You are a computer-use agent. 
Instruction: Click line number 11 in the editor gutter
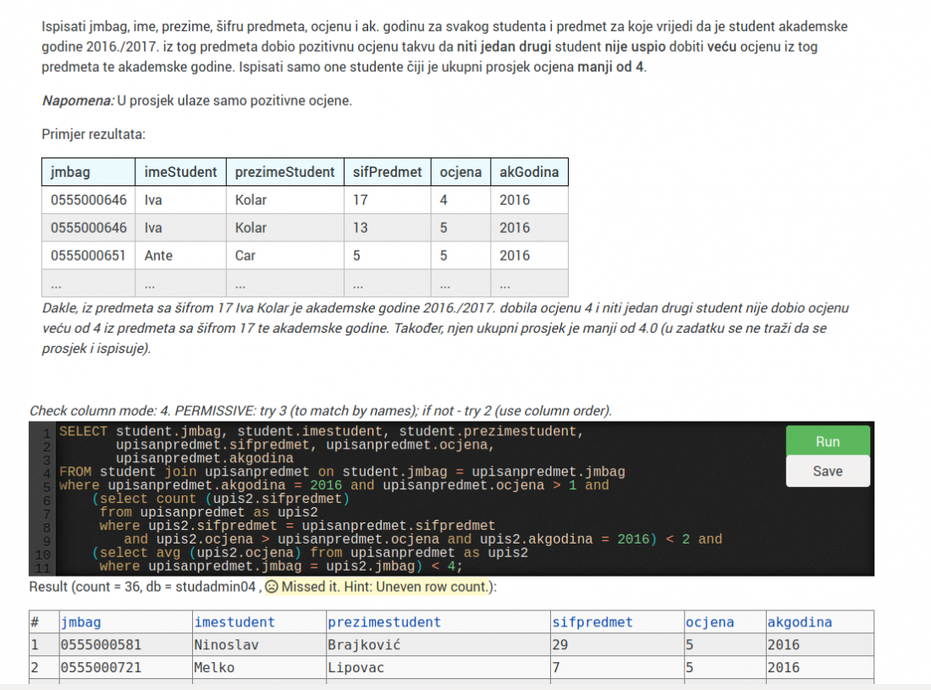pyautogui.click(x=43, y=568)
